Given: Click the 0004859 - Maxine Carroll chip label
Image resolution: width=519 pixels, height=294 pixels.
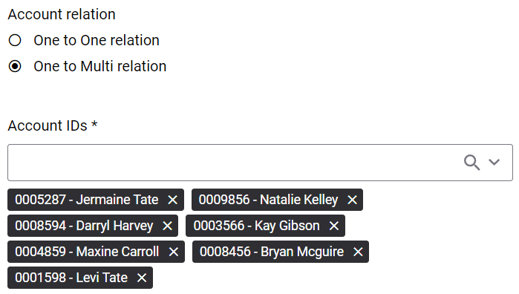Looking at the screenshot, I should click(x=87, y=252).
